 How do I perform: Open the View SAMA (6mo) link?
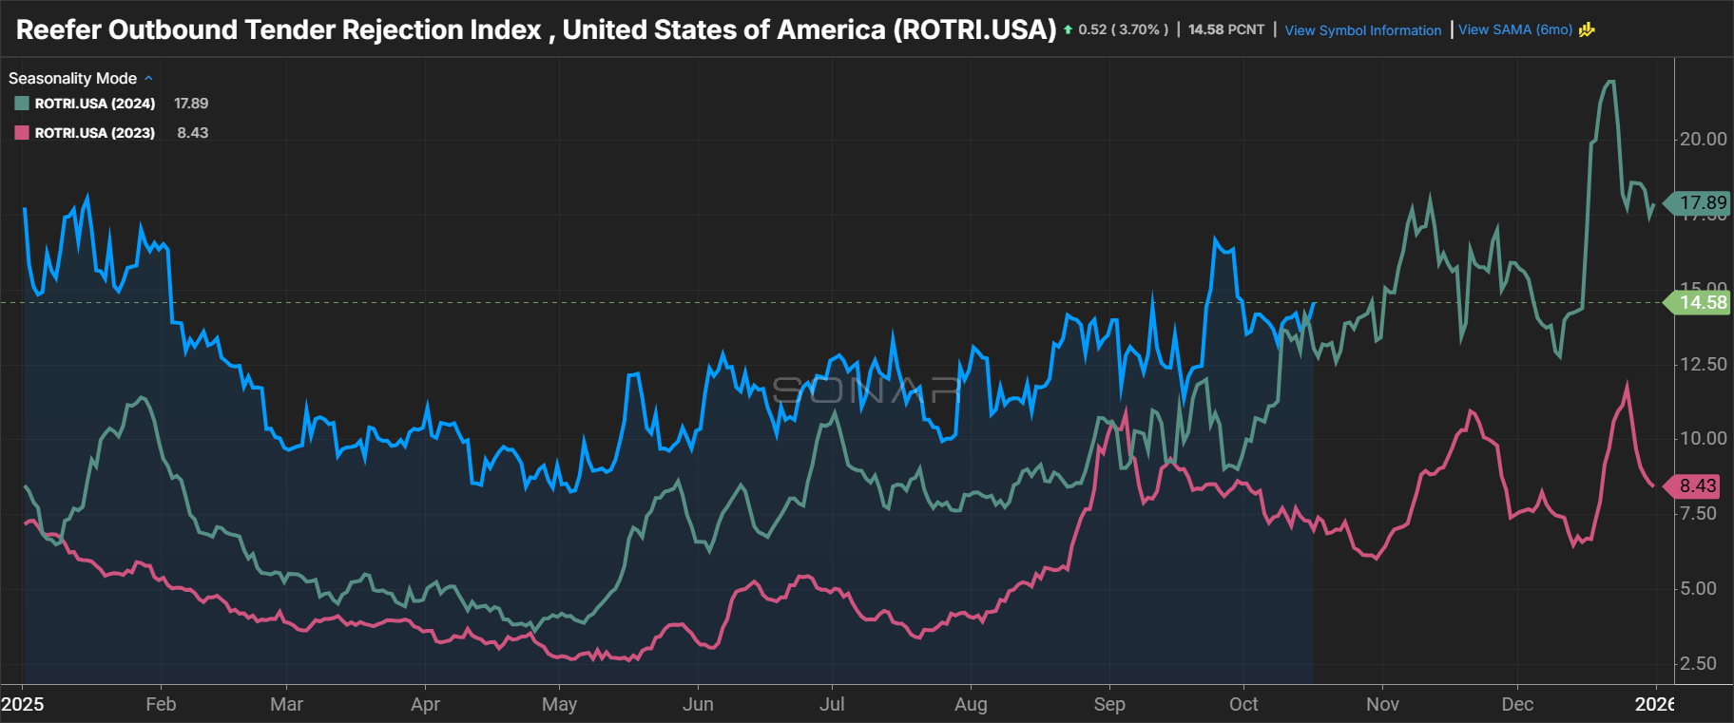[x=1514, y=29]
